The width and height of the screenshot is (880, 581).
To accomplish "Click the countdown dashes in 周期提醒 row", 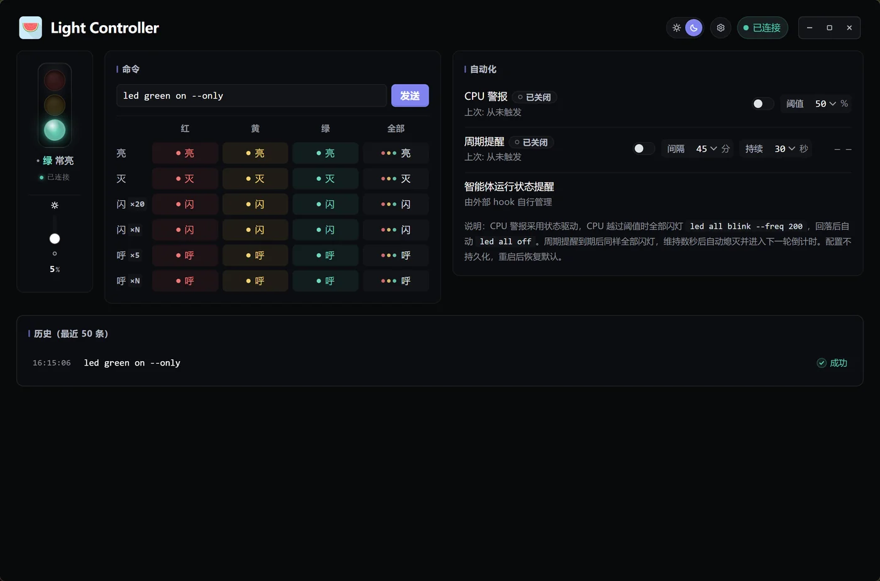I will click(843, 149).
